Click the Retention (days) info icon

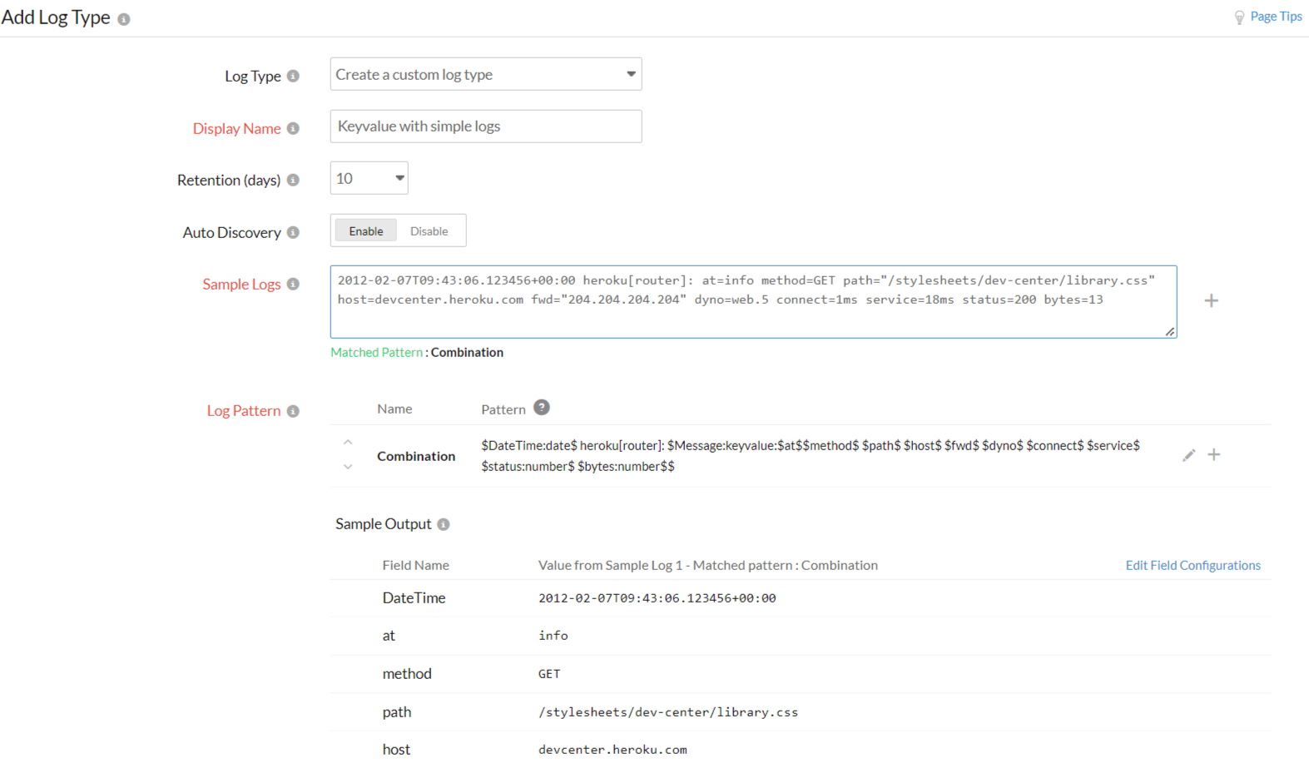tap(293, 180)
